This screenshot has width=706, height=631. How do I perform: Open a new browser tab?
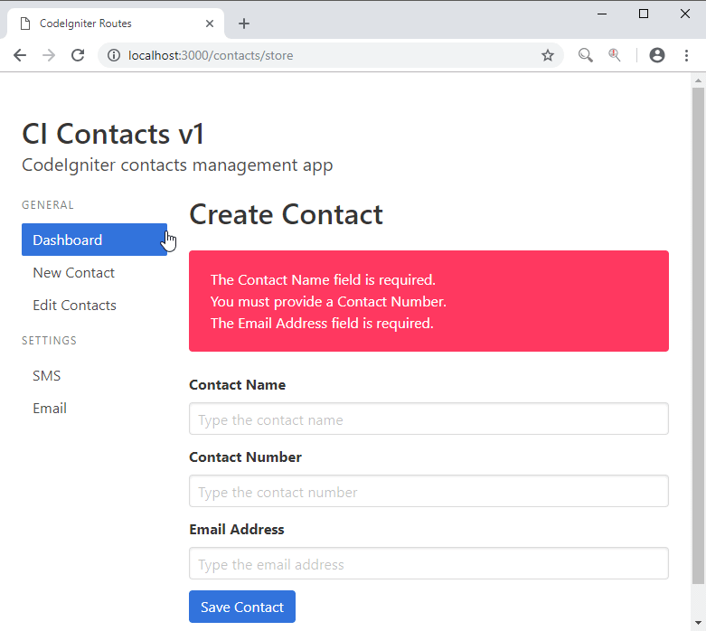pos(243,24)
